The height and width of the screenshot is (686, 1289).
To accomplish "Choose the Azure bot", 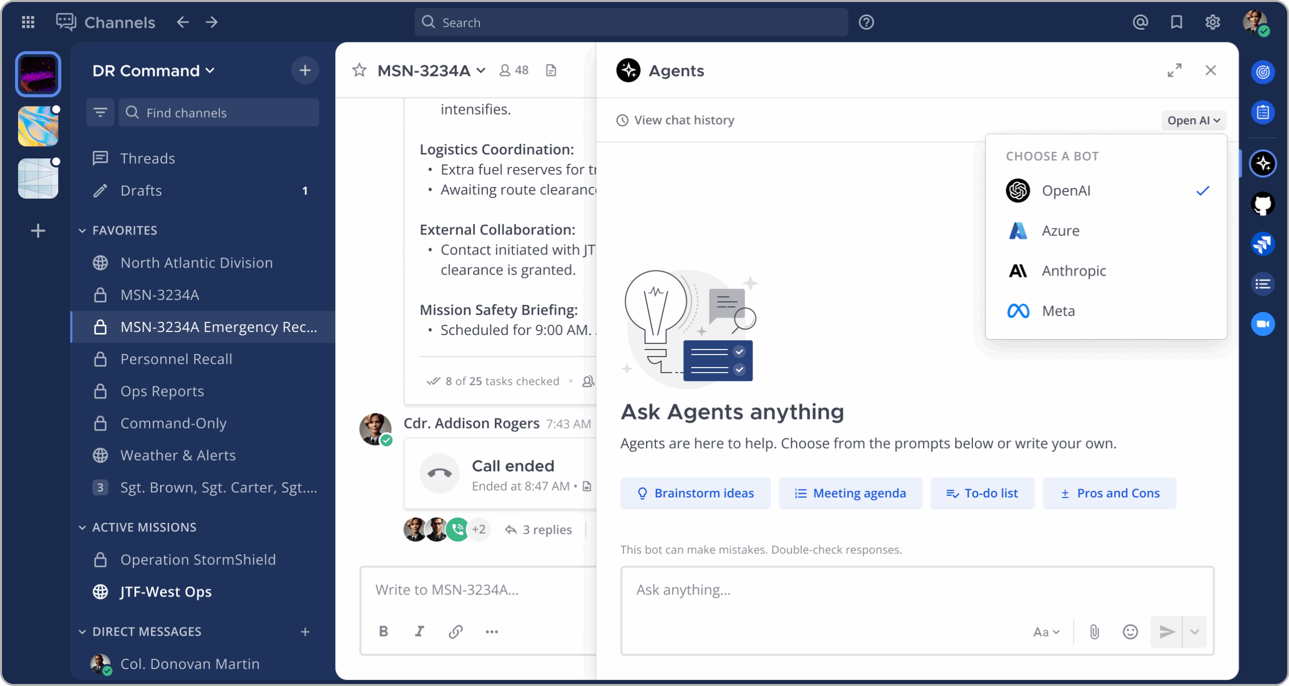I will click(x=1106, y=231).
